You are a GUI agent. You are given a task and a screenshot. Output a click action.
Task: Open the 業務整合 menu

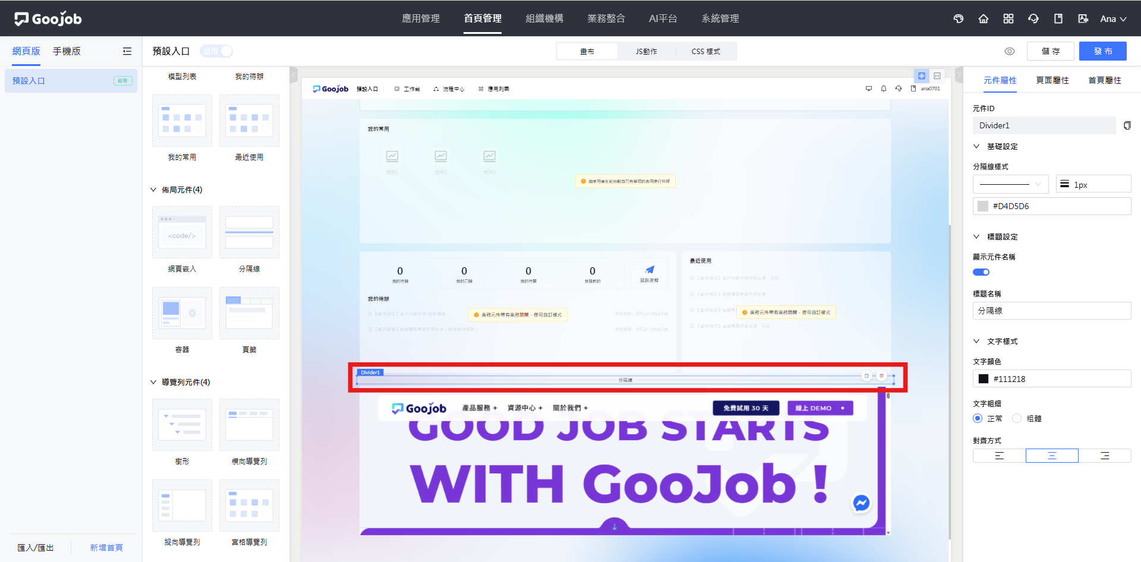606,18
